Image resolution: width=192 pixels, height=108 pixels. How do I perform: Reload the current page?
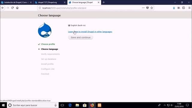(x=12, y=8)
